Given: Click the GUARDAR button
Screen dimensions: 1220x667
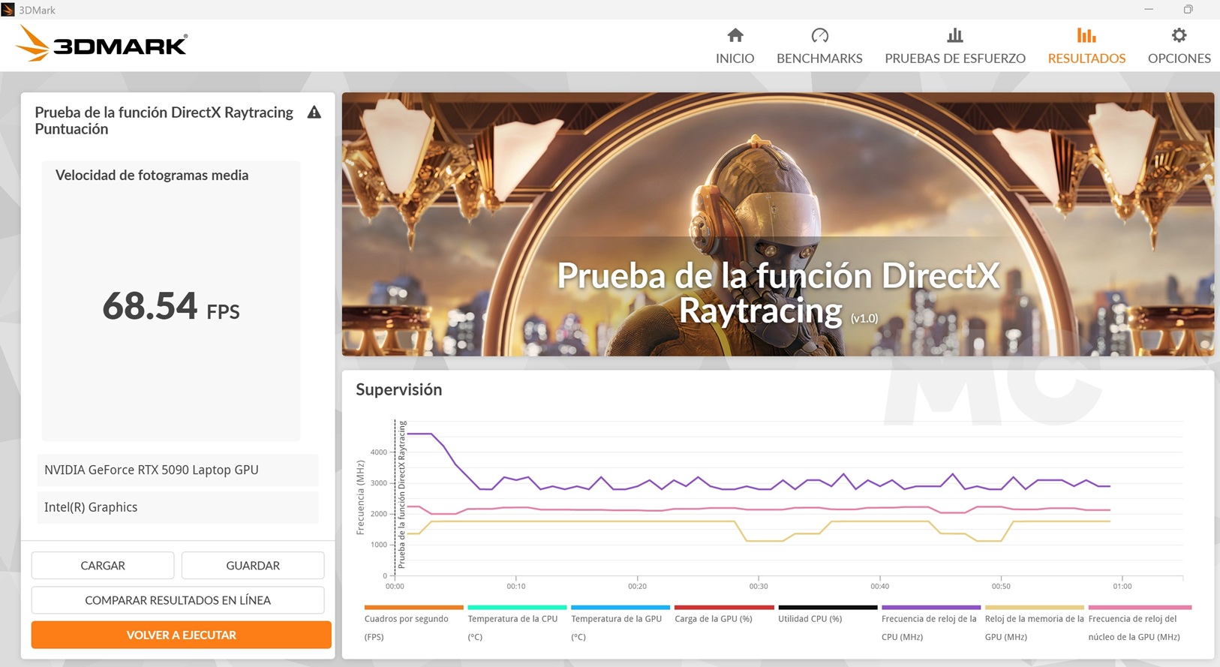Looking at the screenshot, I should [x=253, y=566].
